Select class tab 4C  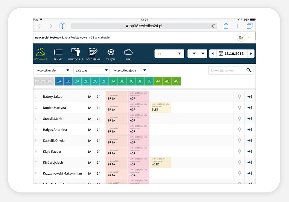point(176,81)
